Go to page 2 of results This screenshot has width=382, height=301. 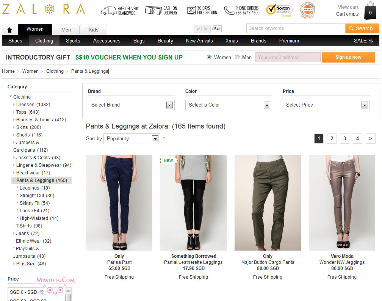pos(332,138)
